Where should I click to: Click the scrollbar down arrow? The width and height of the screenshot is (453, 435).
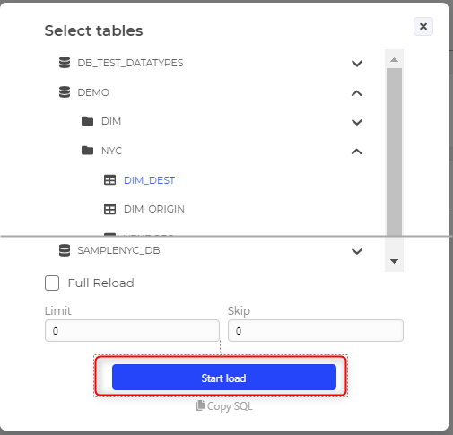coord(394,261)
